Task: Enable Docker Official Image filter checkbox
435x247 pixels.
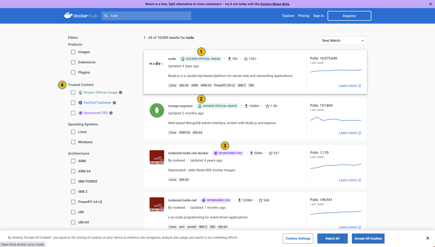Action: (x=73, y=92)
